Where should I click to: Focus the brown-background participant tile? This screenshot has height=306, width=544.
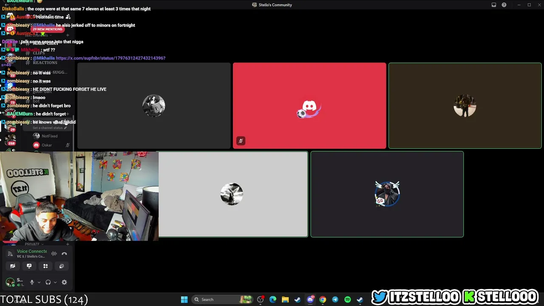coord(465,106)
